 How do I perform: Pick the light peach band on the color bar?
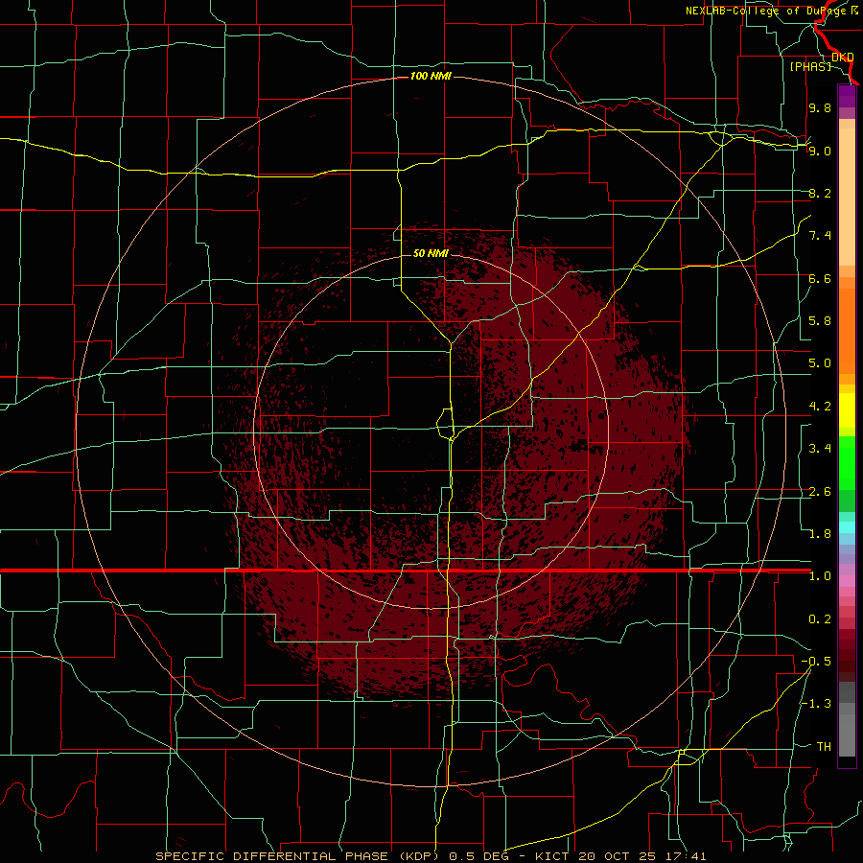click(x=847, y=197)
